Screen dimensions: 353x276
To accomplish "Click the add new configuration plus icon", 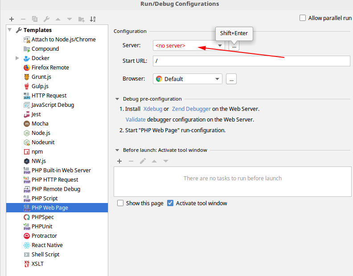I will click(x=12, y=19).
